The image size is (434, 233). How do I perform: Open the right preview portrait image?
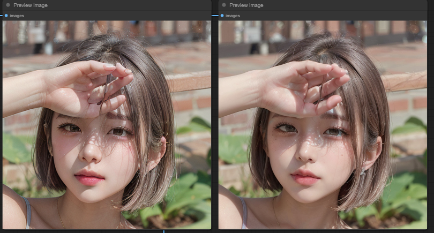[323, 124]
